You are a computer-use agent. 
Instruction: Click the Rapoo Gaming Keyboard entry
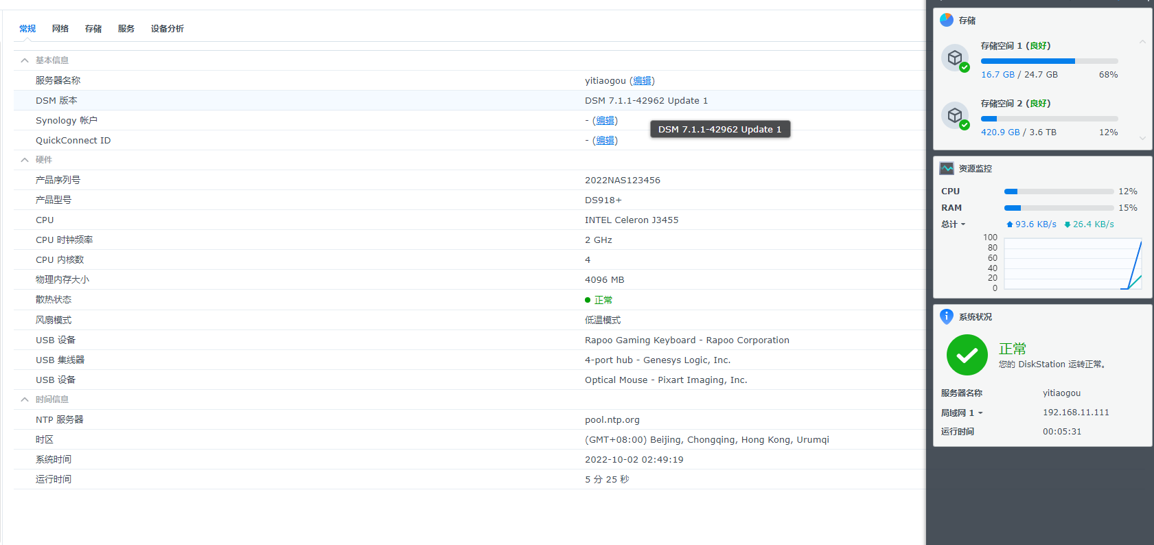(687, 340)
